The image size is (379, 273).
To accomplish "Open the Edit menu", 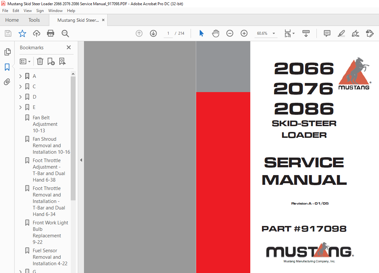I will tap(16, 11).
